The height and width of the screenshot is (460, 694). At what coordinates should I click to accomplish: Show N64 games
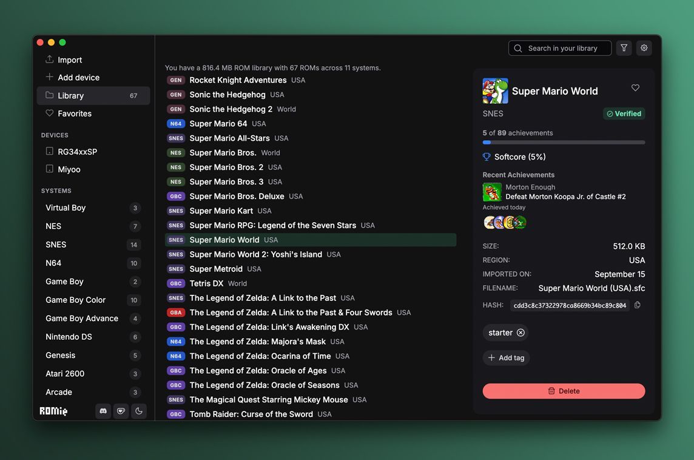click(x=93, y=263)
